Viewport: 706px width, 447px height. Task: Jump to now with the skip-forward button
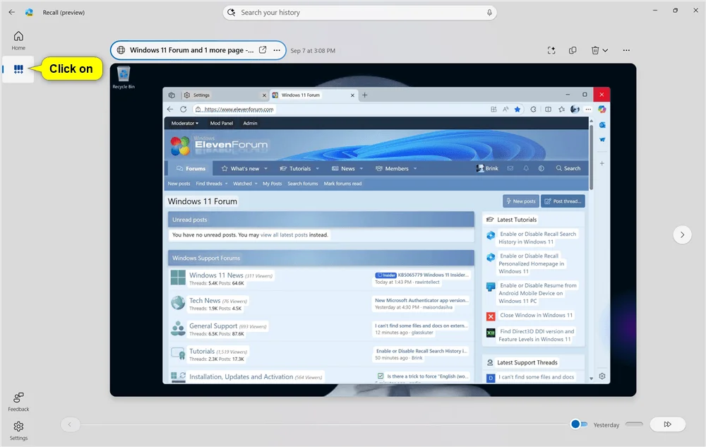click(x=667, y=424)
